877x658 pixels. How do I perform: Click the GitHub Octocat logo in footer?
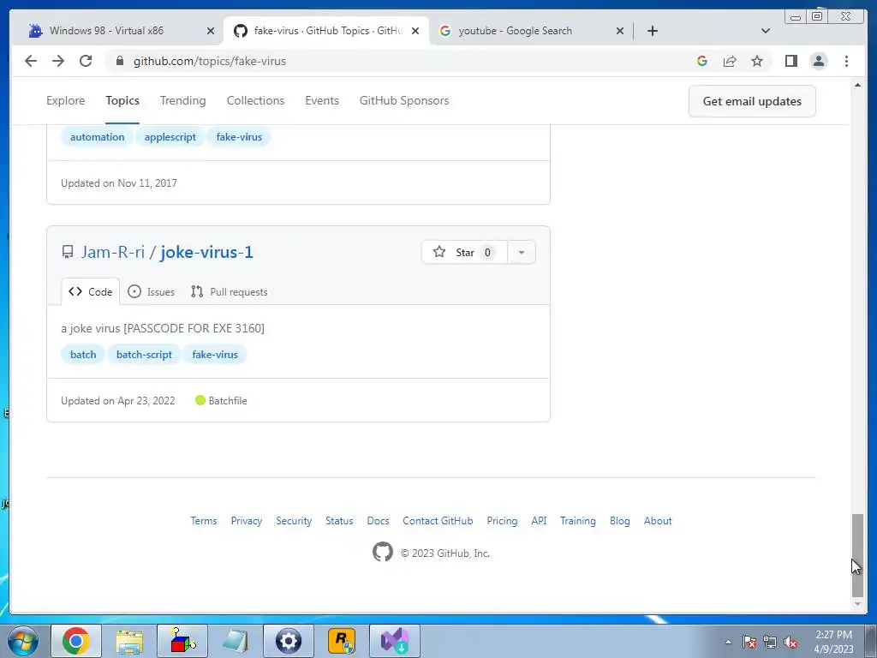click(x=383, y=553)
